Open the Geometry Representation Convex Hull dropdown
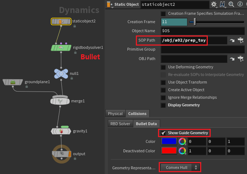247x174 pixels. click(180, 167)
